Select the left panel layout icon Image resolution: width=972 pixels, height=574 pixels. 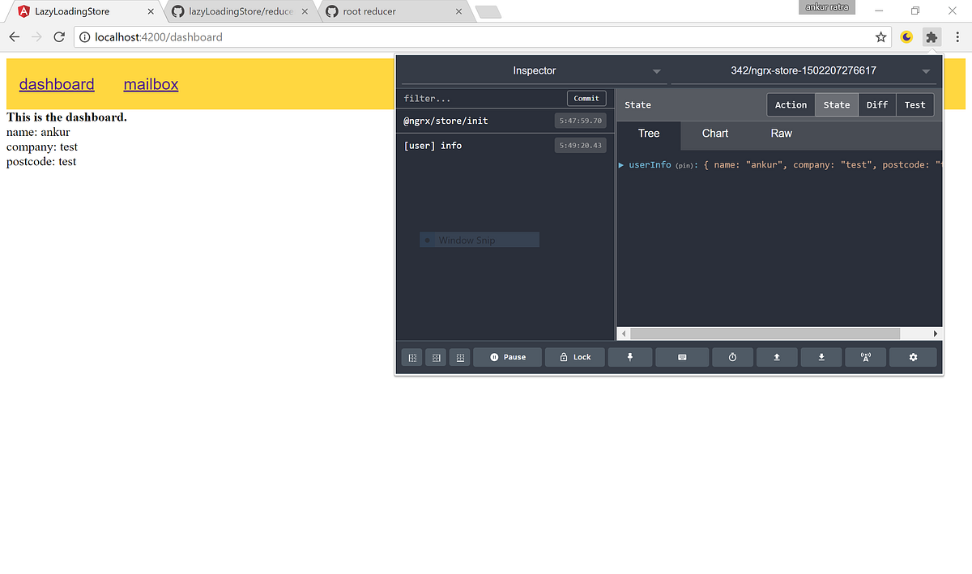click(x=411, y=357)
